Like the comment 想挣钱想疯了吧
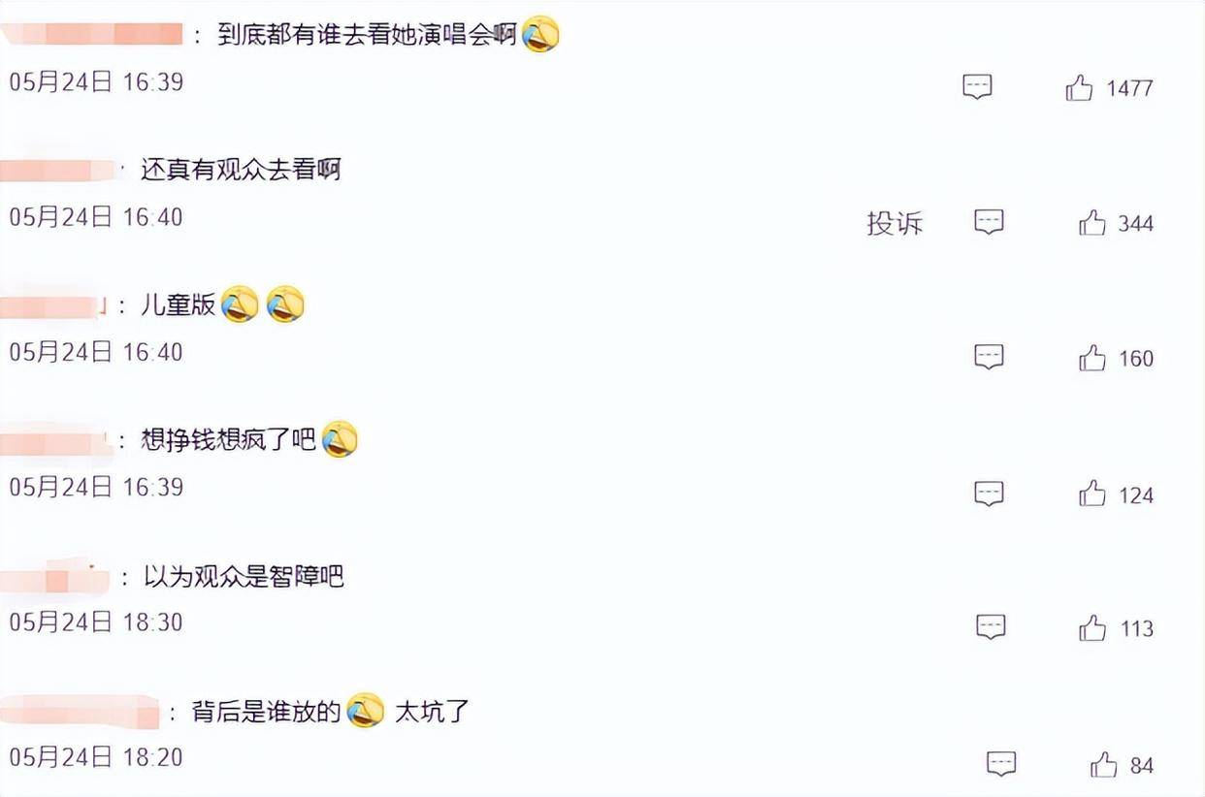 1092,494
